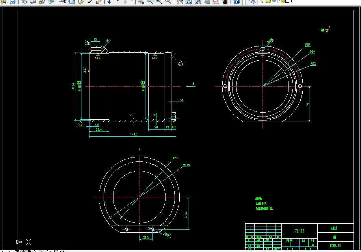Click the Cut scissors icon

pos(63,2)
